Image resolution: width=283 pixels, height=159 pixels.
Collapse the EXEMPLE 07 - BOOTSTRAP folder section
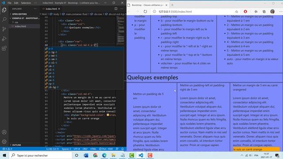coord(24,18)
